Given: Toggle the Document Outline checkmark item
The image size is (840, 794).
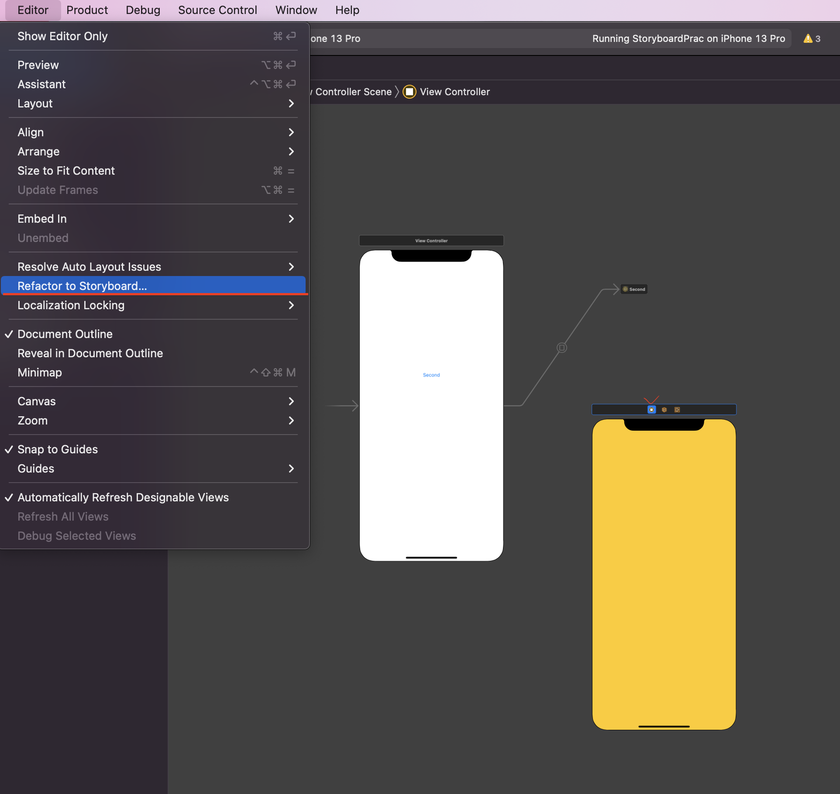Looking at the screenshot, I should 65,334.
